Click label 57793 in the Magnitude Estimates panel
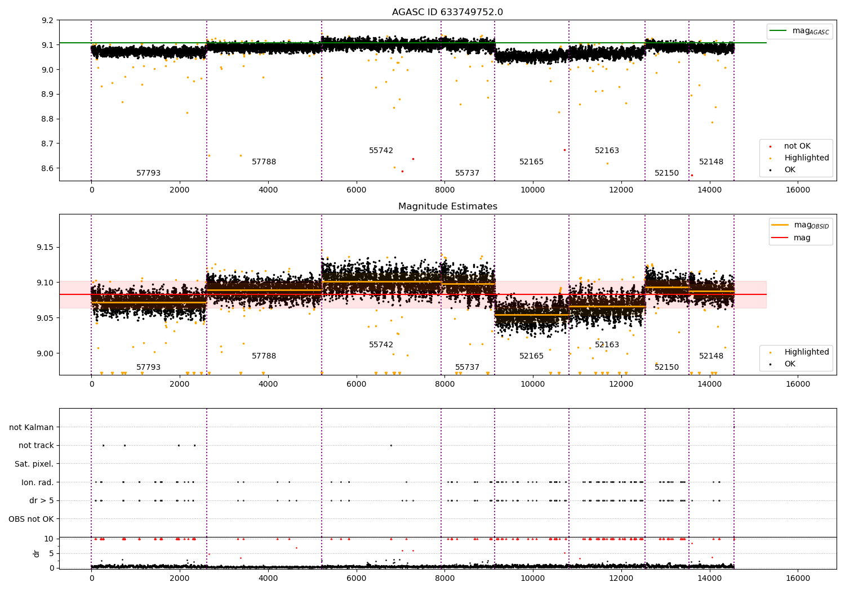Screen dimensions: 845x591 click(x=148, y=368)
